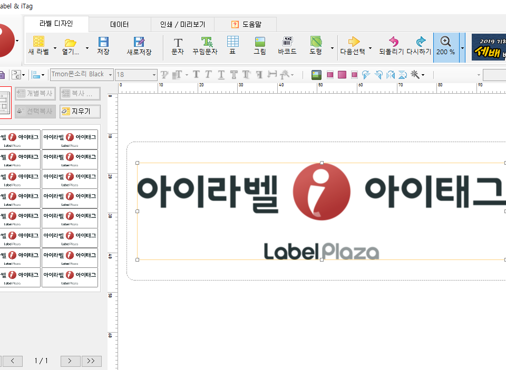Screen dimensions: 506x370
Task: Click the magic wand effects icon
Action: (x=415, y=75)
